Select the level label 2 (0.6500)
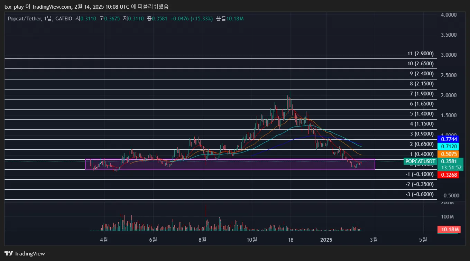 click(x=422, y=144)
